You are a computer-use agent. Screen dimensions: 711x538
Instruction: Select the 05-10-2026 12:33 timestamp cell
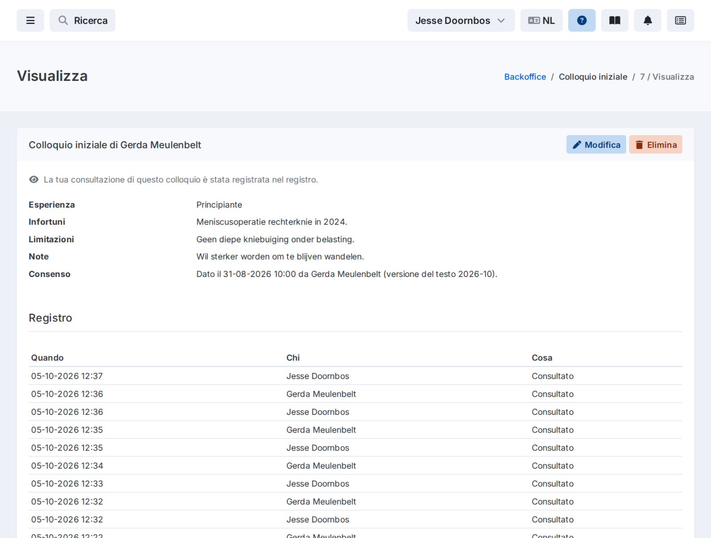(67, 484)
